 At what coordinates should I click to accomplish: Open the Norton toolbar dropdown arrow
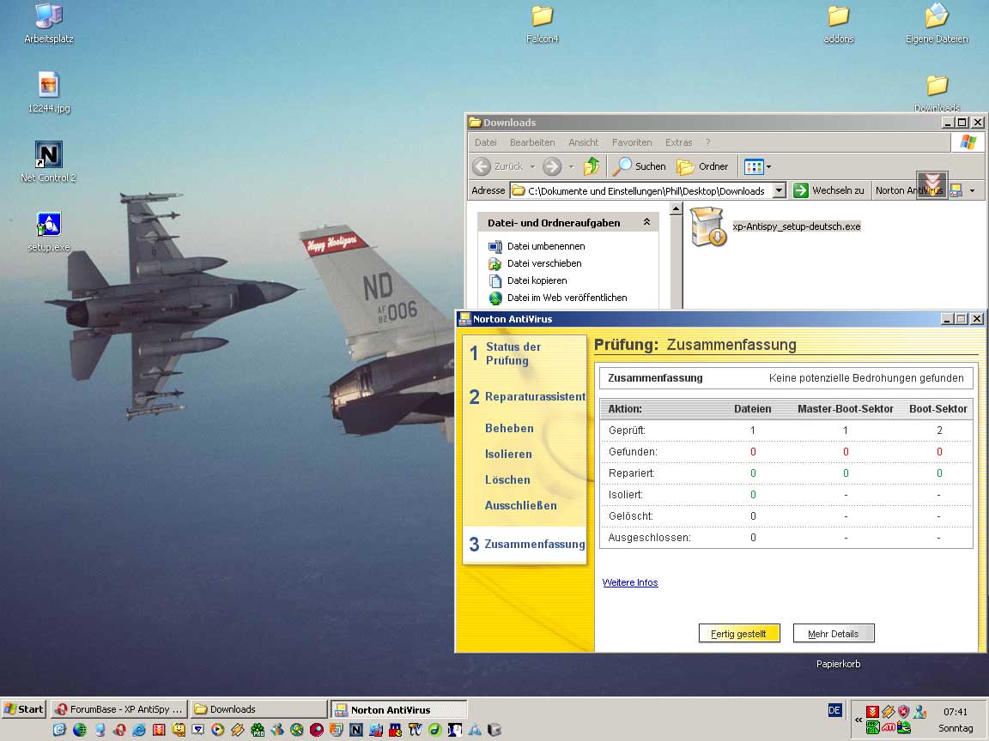click(972, 190)
